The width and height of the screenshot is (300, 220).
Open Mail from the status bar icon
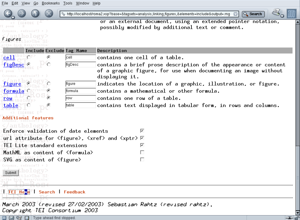(12, 218)
